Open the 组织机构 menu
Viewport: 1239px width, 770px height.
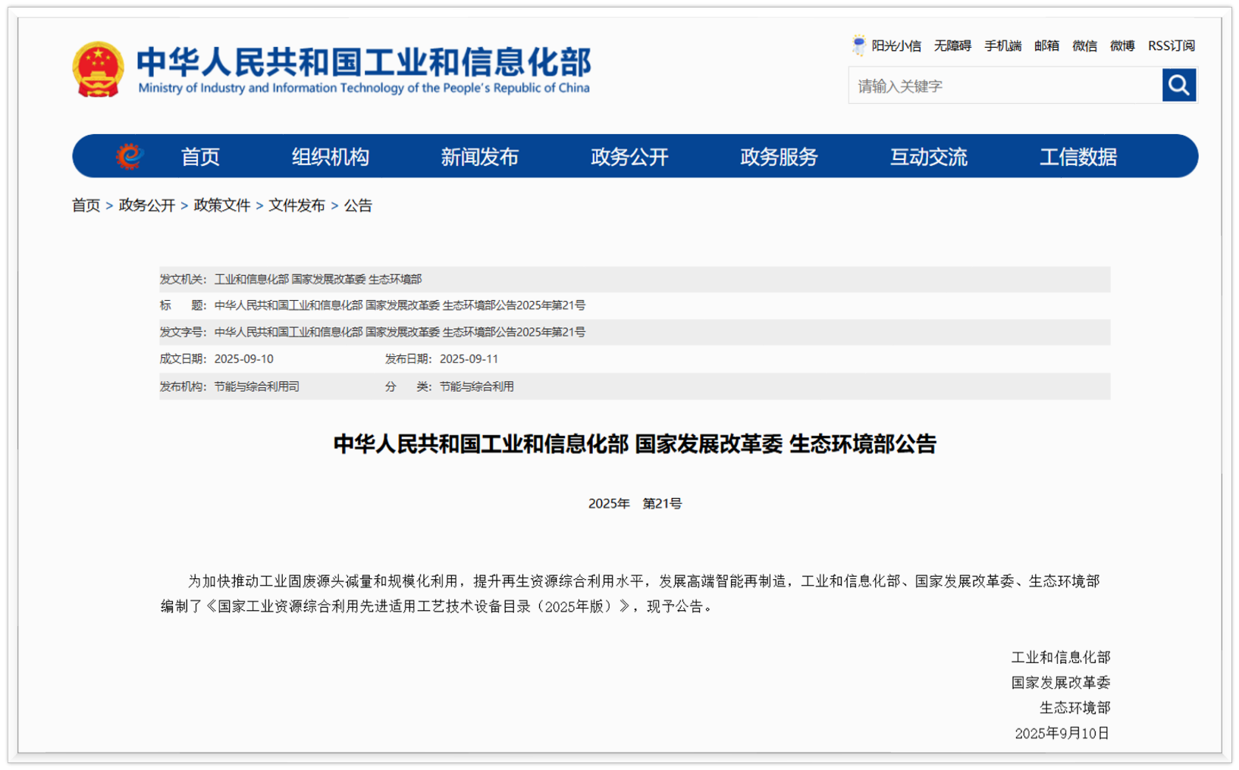(x=331, y=157)
